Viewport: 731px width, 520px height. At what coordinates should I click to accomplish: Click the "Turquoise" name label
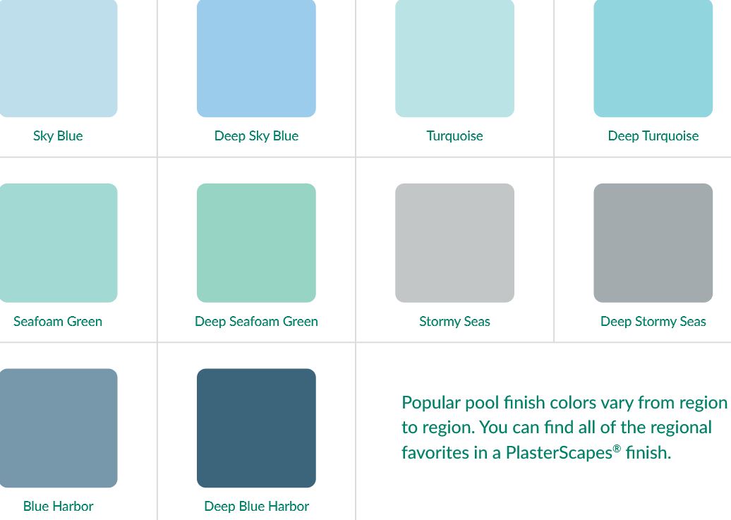pos(454,136)
